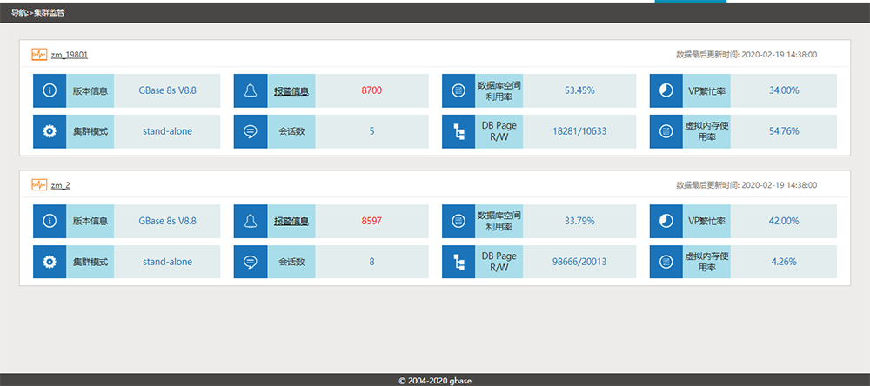Click the DB Page R/W value 98666/20013
The height and width of the screenshot is (386, 870).
[x=579, y=262]
